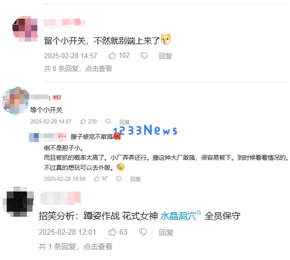
Task: Like the 等个小开关 comment with 239 likes
Action: [x=83, y=121]
